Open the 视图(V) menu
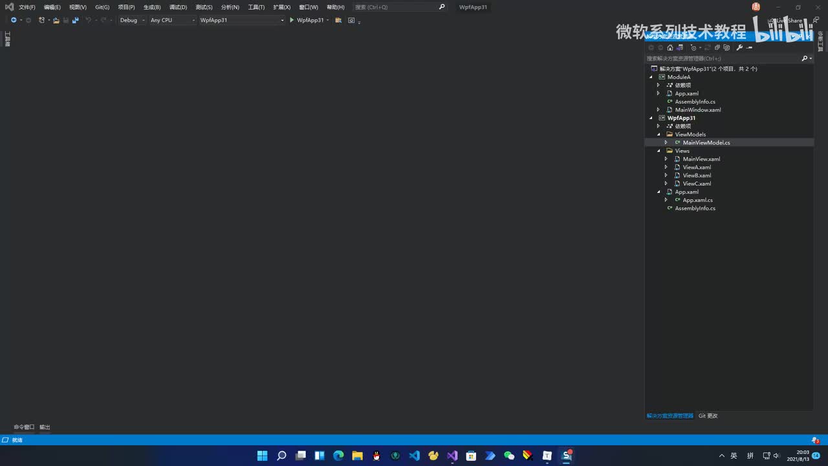 78,7
